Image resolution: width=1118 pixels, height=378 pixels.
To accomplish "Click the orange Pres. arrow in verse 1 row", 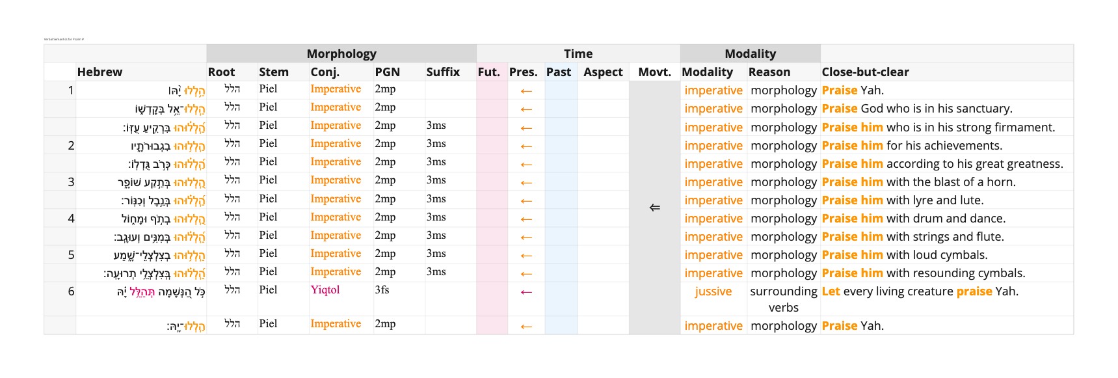I will pos(526,91).
